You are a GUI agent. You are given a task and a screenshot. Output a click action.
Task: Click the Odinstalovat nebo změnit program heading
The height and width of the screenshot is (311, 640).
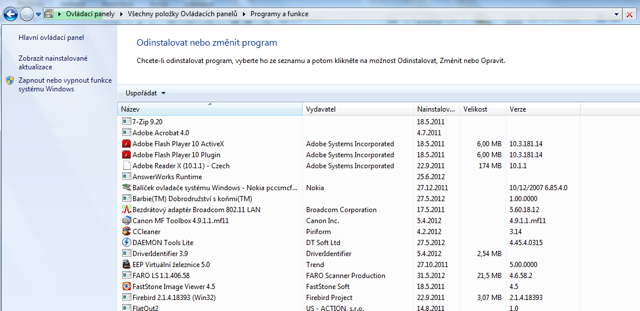tap(207, 42)
